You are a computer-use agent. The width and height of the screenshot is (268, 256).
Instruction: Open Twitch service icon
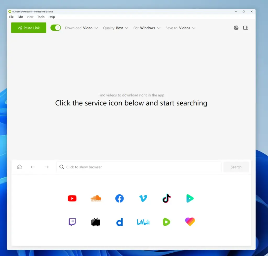[72, 222]
